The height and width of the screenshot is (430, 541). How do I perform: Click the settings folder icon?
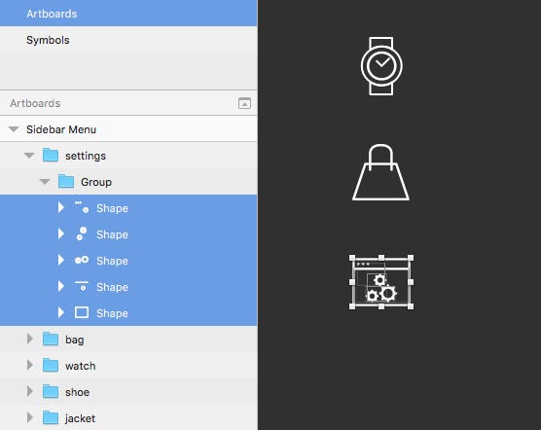point(51,156)
